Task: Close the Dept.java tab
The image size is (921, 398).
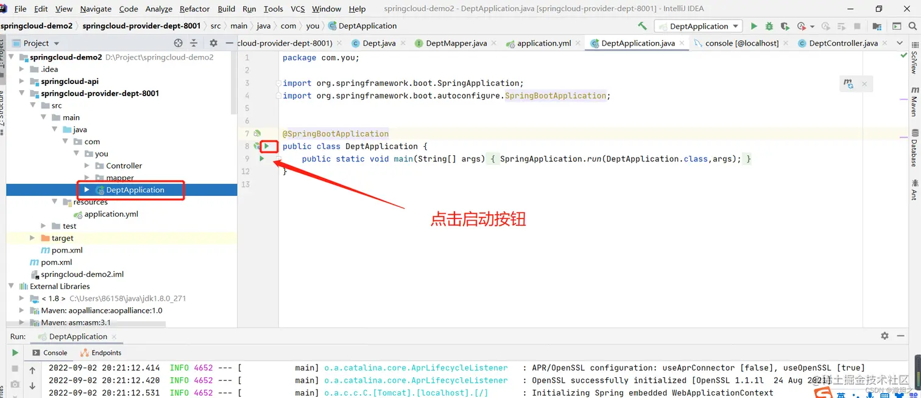Action: (x=404, y=43)
